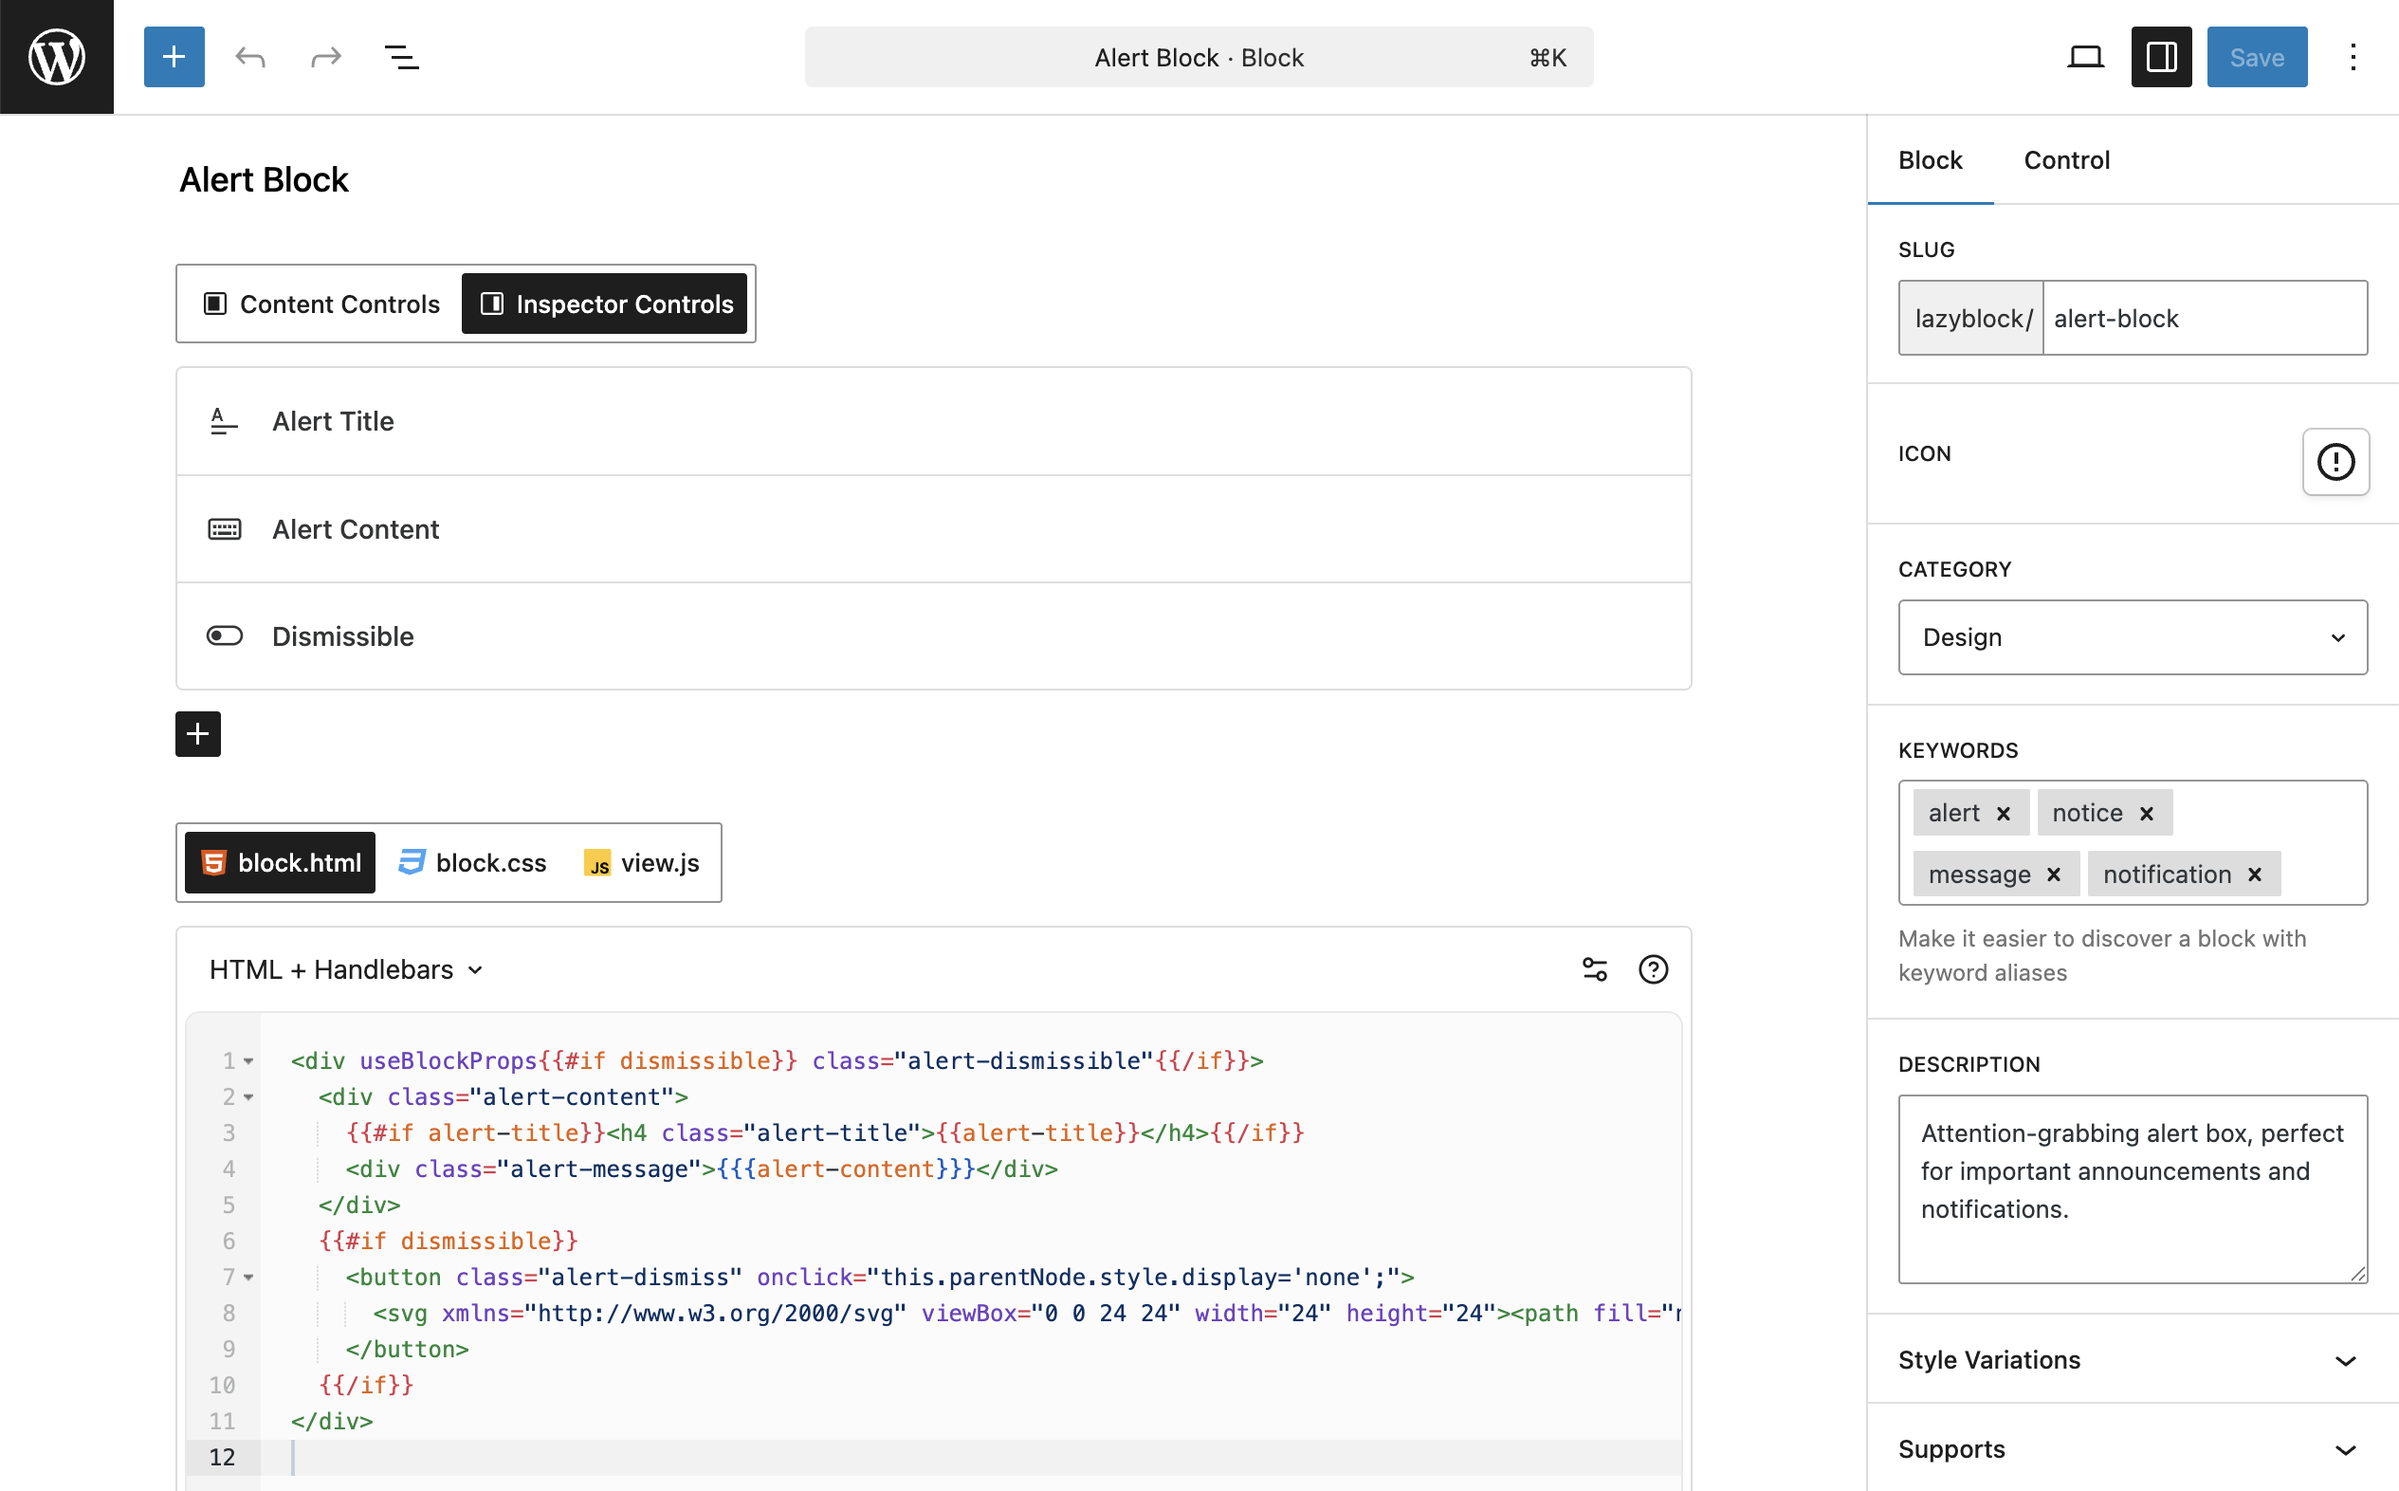Open the block inserter plus button
Image resolution: width=2399 pixels, height=1491 pixels.
(x=174, y=56)
